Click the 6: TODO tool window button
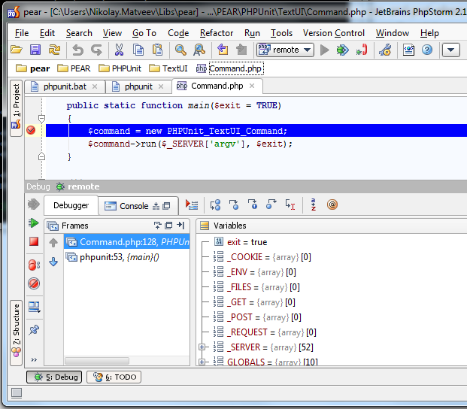467x409 pixels. click(114, 377)
